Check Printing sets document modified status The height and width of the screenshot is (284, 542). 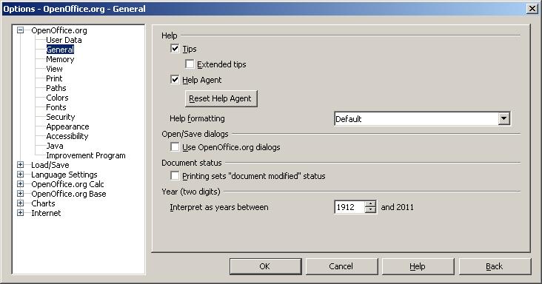point(175,176)
